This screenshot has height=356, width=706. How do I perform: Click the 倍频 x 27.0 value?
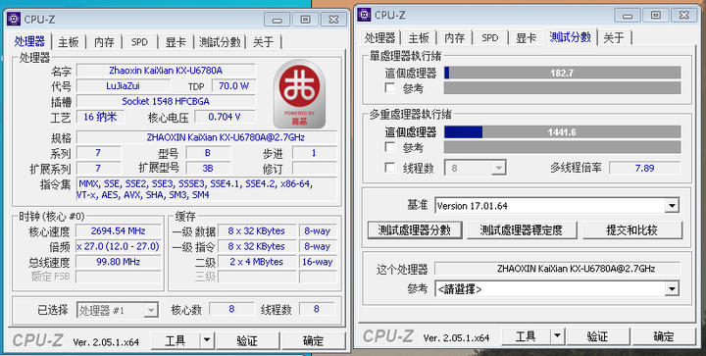coord(118,246)
